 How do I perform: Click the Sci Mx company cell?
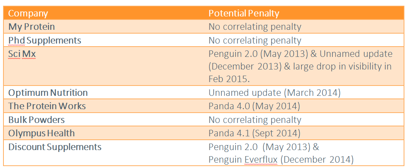pyautogui.click(x=105, y=66)
